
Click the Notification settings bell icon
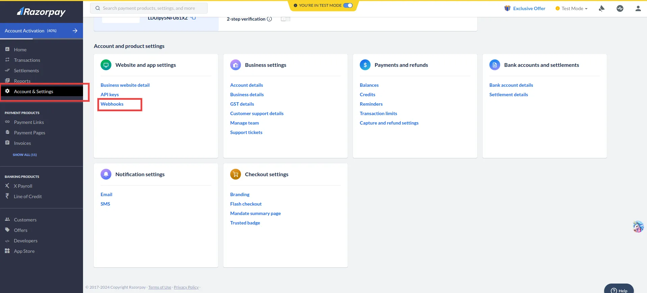coord(106,174)
